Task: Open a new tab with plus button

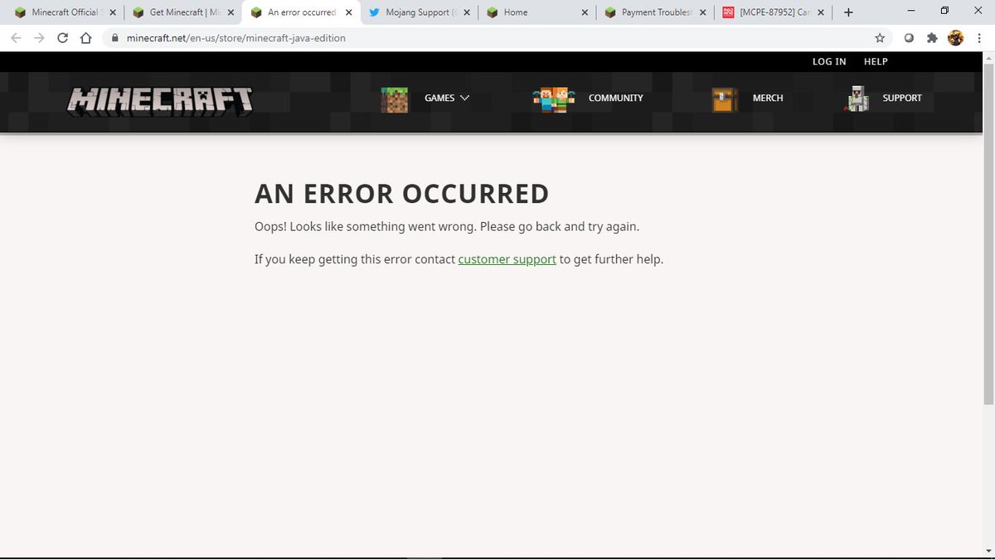Action: pyautogui.click(x=848, y=12)
